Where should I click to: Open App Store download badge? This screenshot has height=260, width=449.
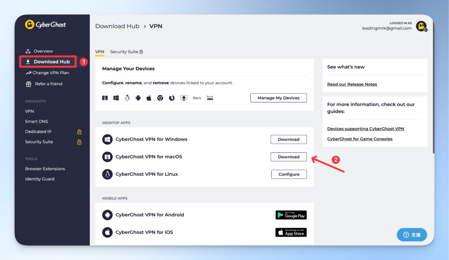pyautogui.click(x=291, y=232)
